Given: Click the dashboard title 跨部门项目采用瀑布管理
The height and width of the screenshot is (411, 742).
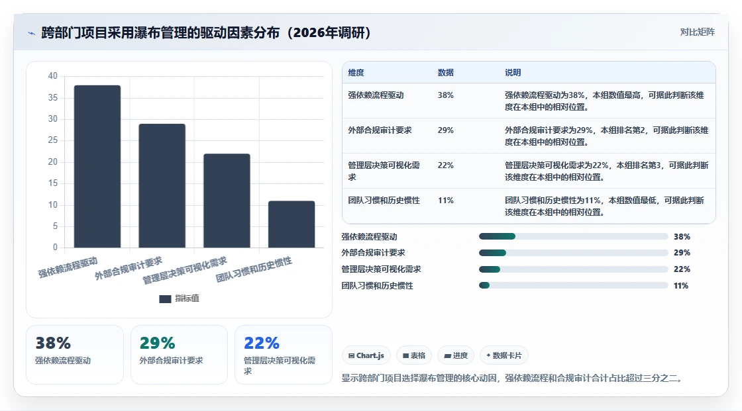Looking at the screenshot, I should tap(206, 32).
